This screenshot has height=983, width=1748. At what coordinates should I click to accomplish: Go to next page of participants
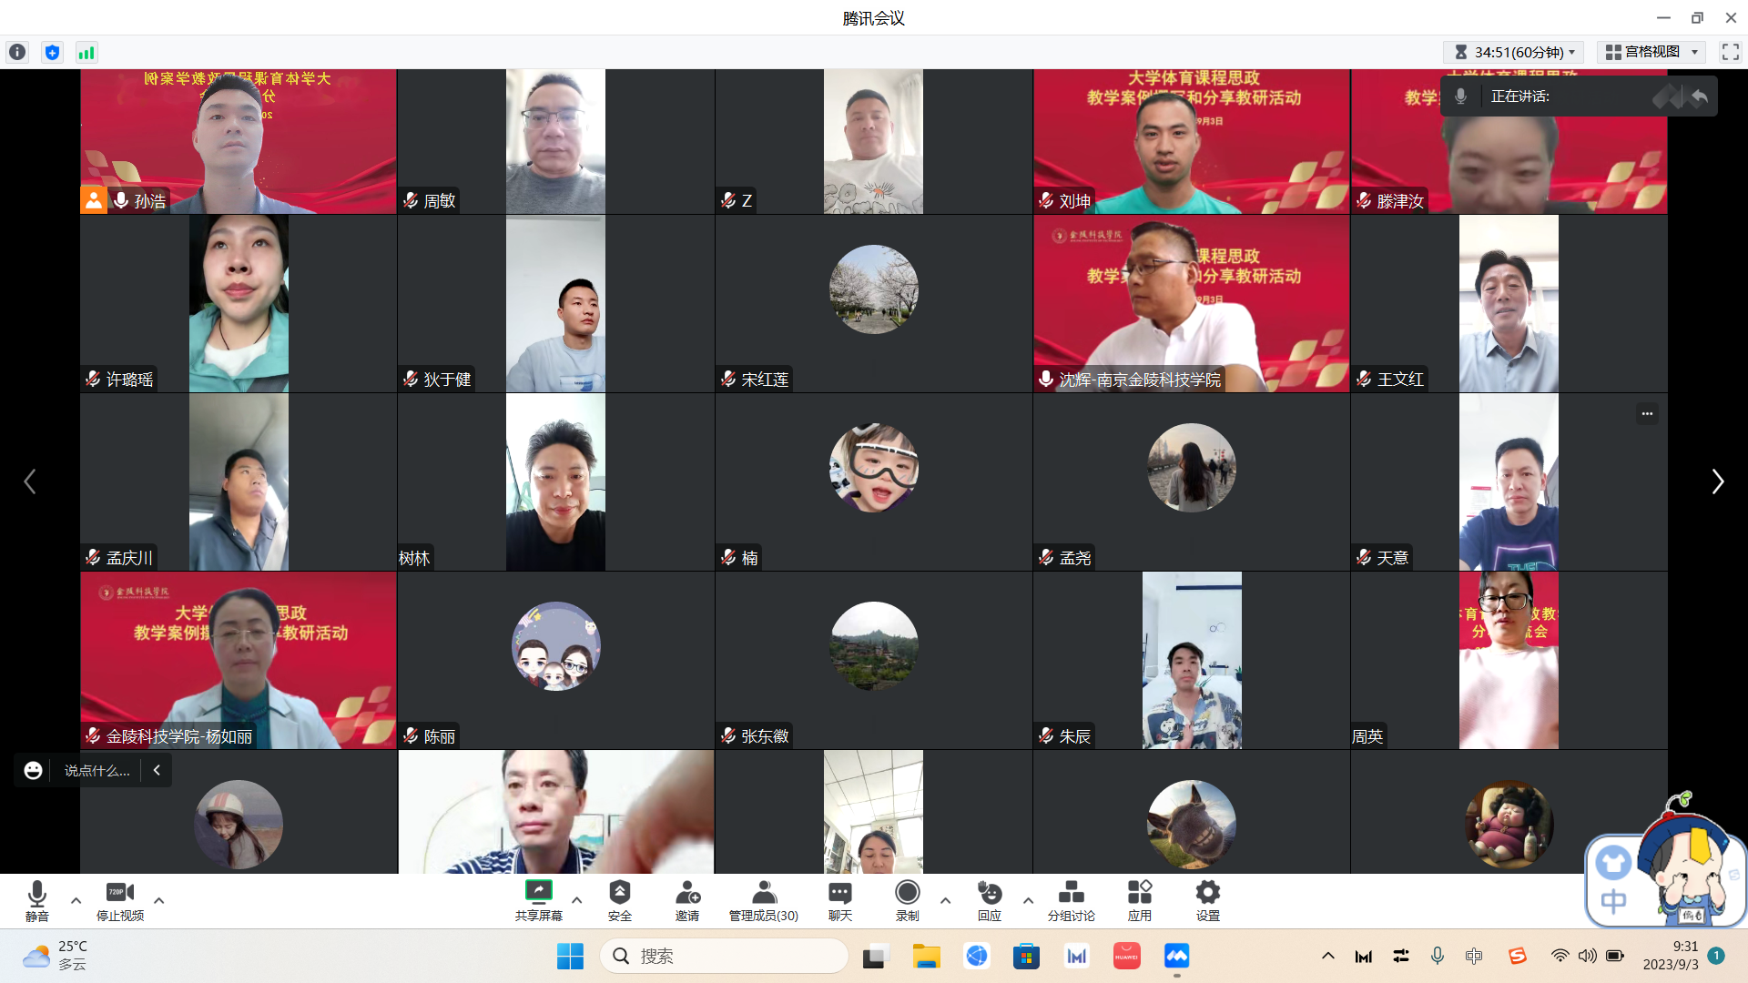(x=1717, y=481)
